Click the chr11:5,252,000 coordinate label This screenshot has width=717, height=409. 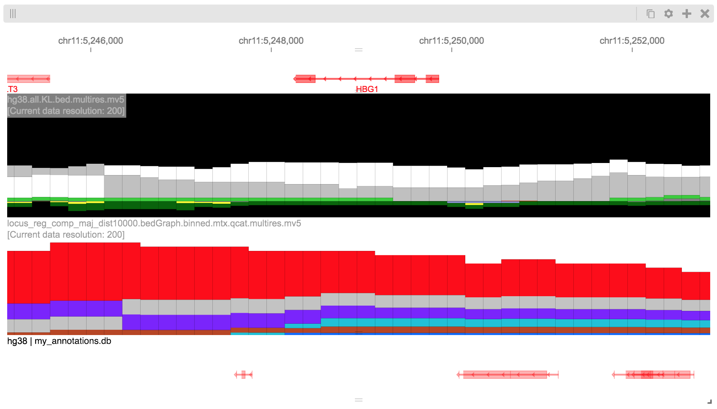click(632, 40)
